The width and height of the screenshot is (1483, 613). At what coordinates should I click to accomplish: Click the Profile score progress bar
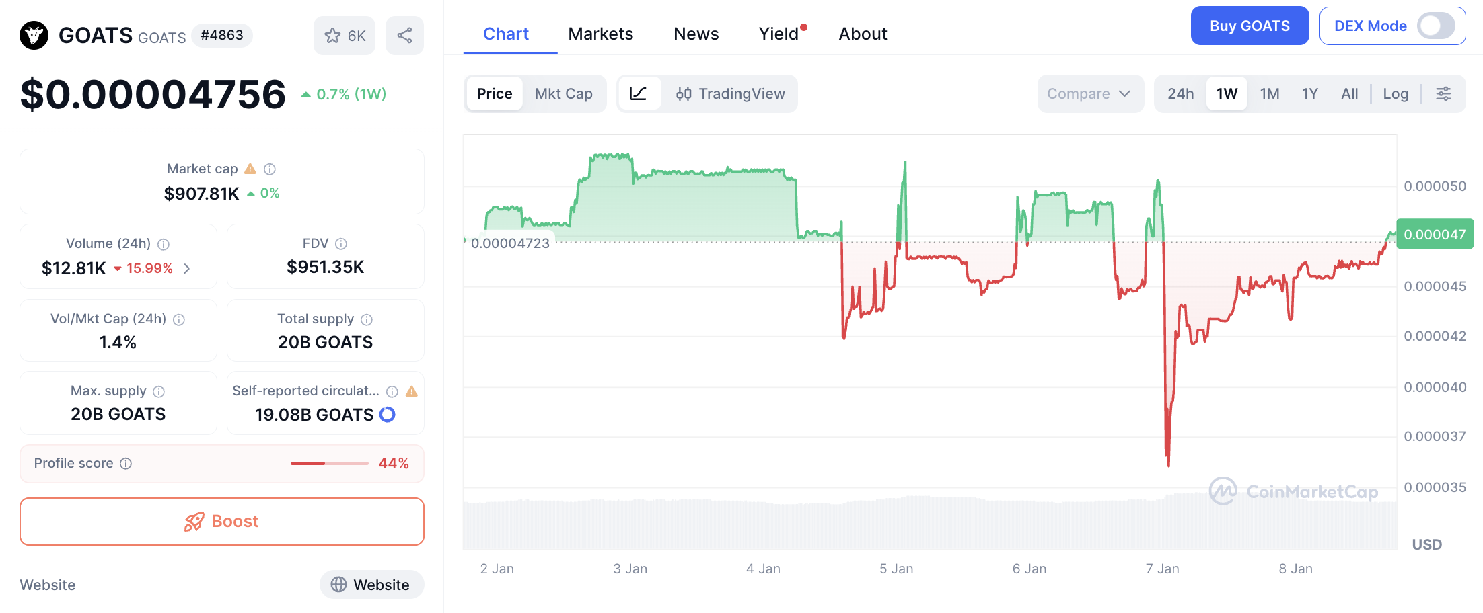coord(329,464)
